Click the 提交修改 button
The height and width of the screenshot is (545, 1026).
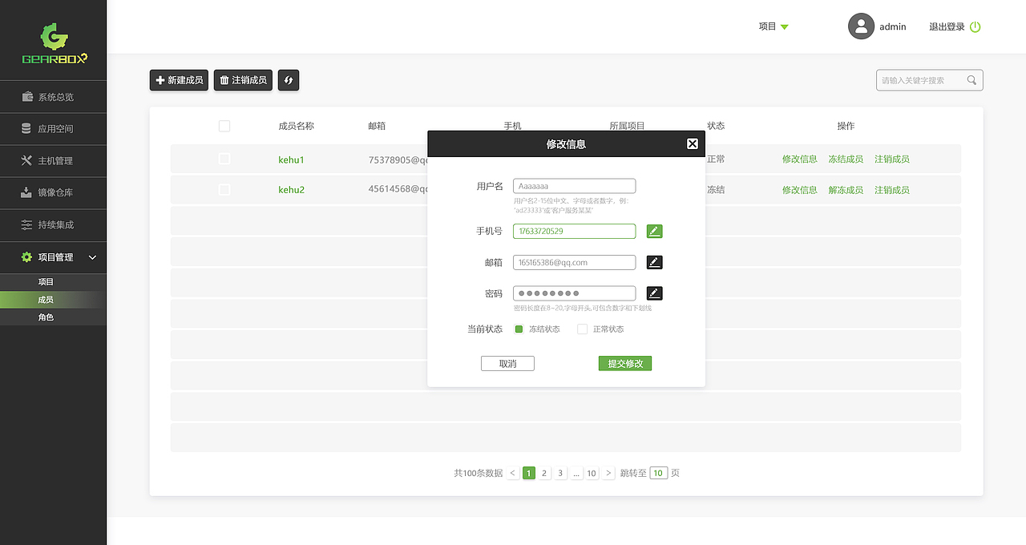coord(625,364)
